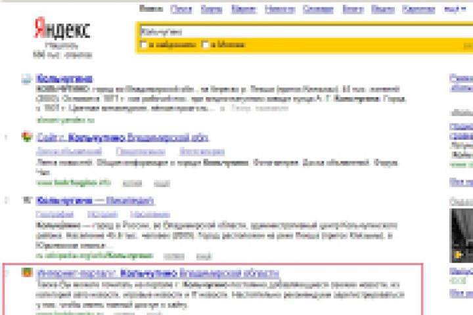Open the video thumbnail in the right column
The width and height of the screenshot is (473, 315).
coord(461,235)
